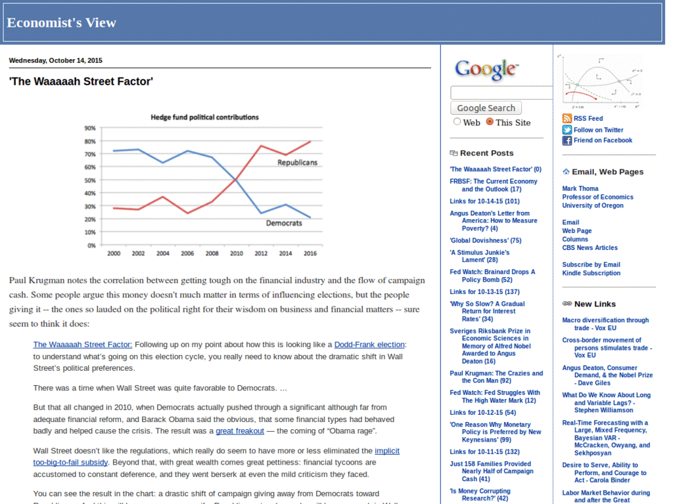The image size is (673, 504).
Task: Open Just 158 Families Provided Nearly Half post
Action: tap(492, 471)
